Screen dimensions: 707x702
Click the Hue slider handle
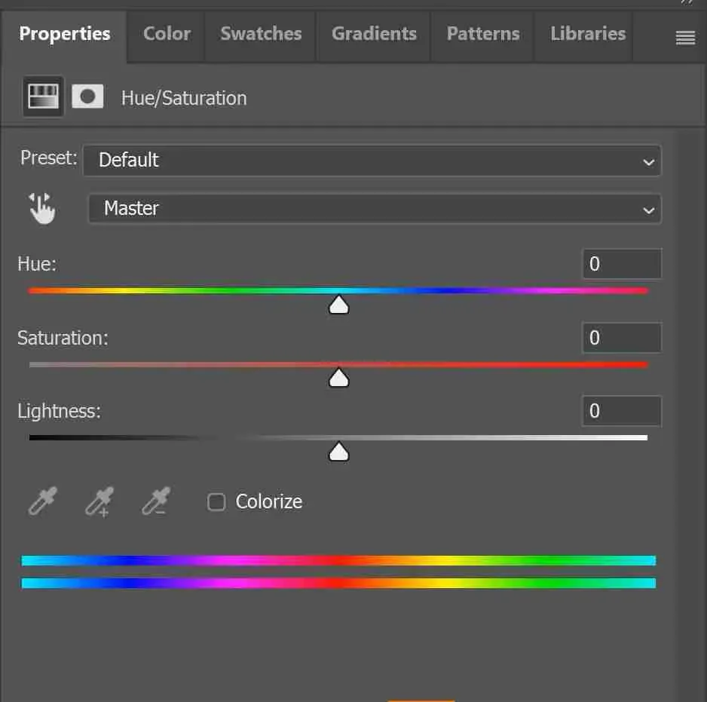[339, 305]
